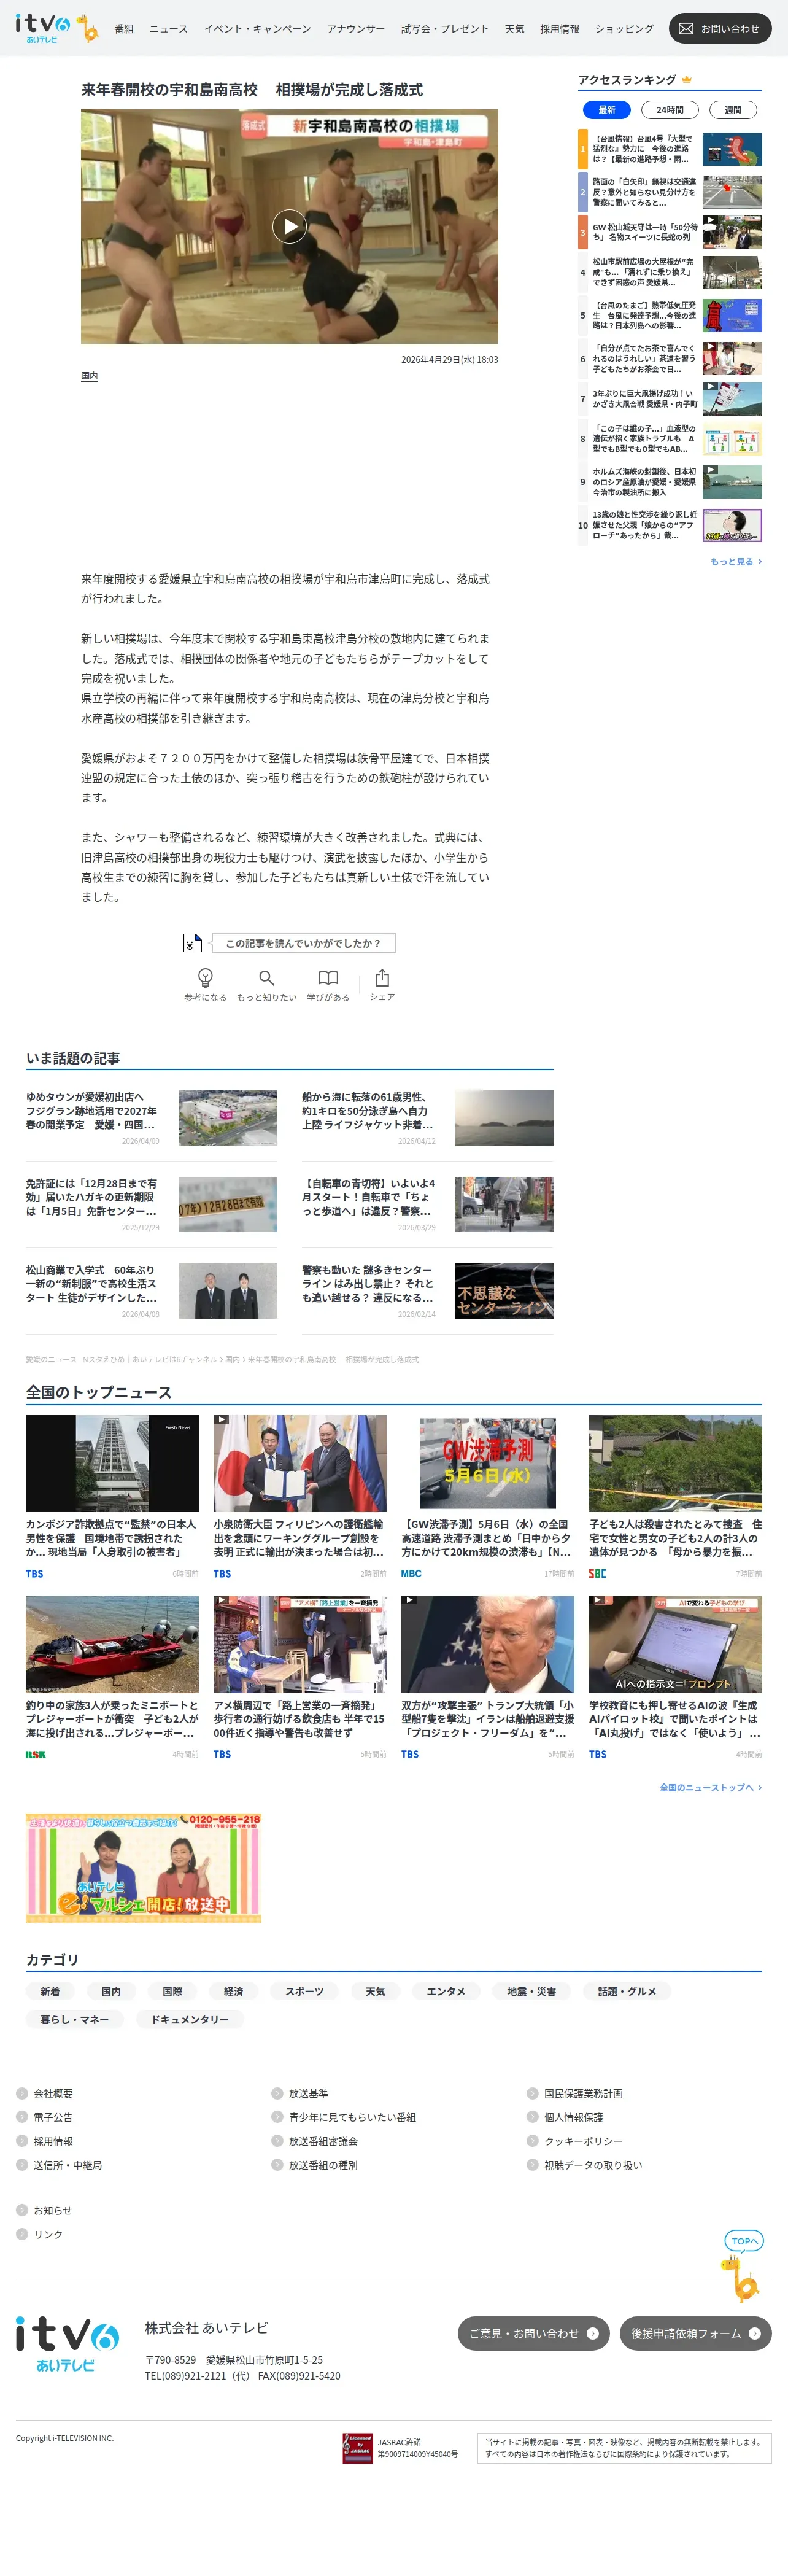Open GW 松山城天守 ranking thumbnail
Image resolution: width=788 pixels, height=2576 pixels.
(732, 232)
